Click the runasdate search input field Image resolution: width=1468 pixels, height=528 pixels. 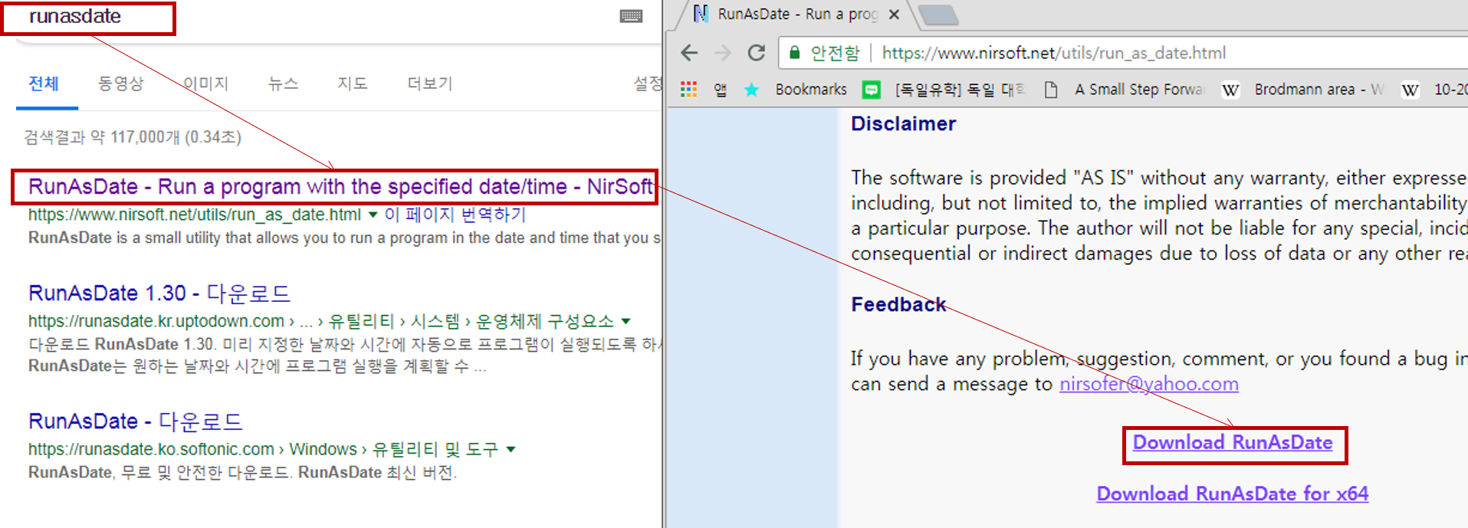(89, 18)
